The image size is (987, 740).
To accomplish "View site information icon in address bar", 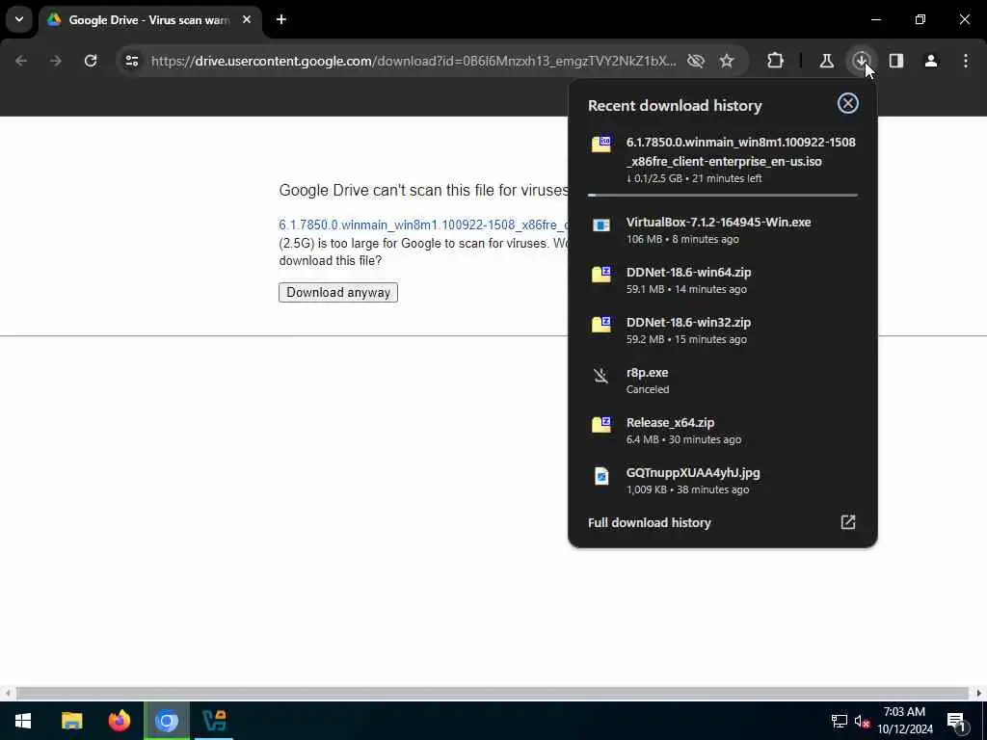I will pyautogui.click(x=131, y=61).
